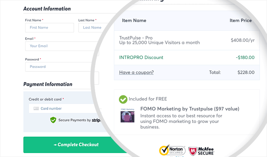
Task: Click the TrustPulse - Pro item name
Action: (141, 37)
